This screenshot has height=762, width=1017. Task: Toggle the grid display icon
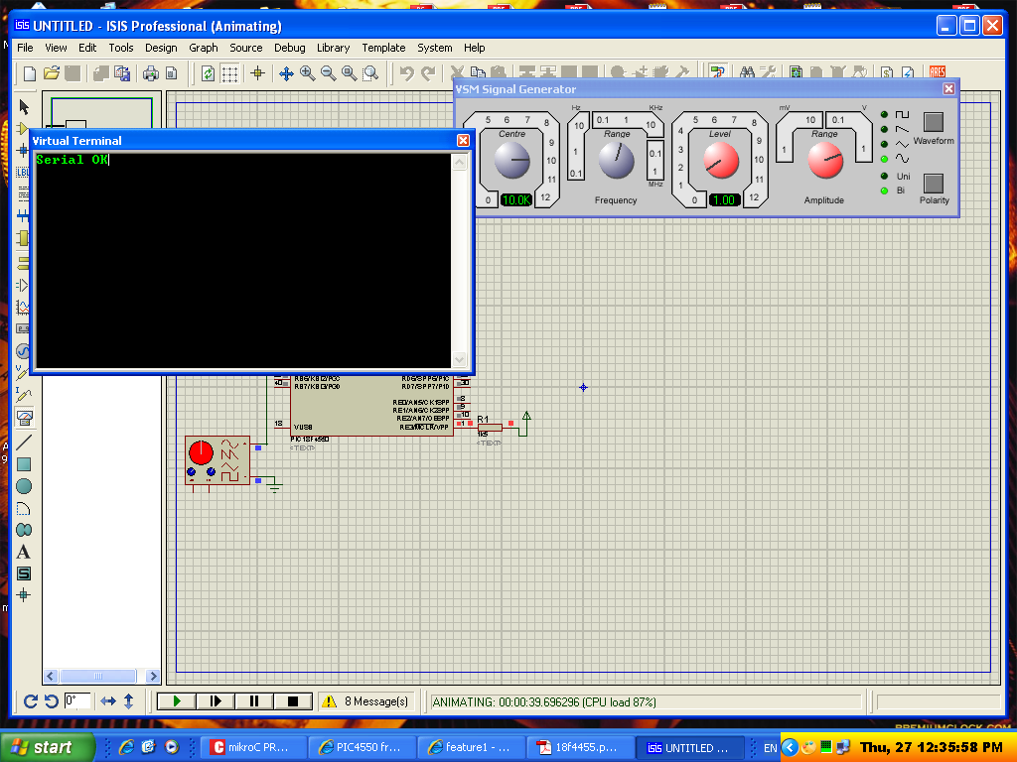point(229,73)
